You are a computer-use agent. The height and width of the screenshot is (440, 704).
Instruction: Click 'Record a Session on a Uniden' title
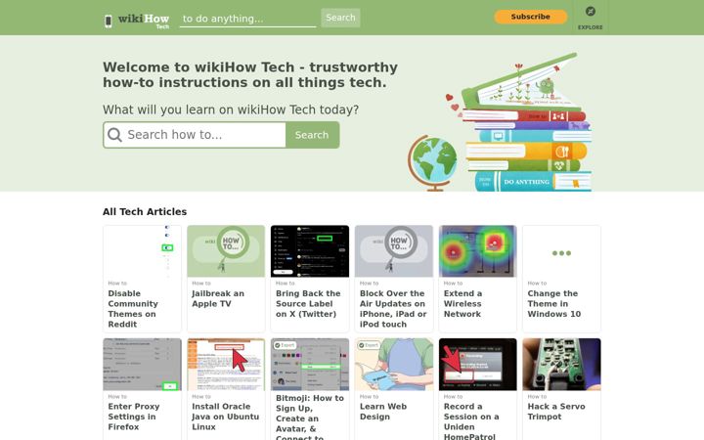(471, 421)
